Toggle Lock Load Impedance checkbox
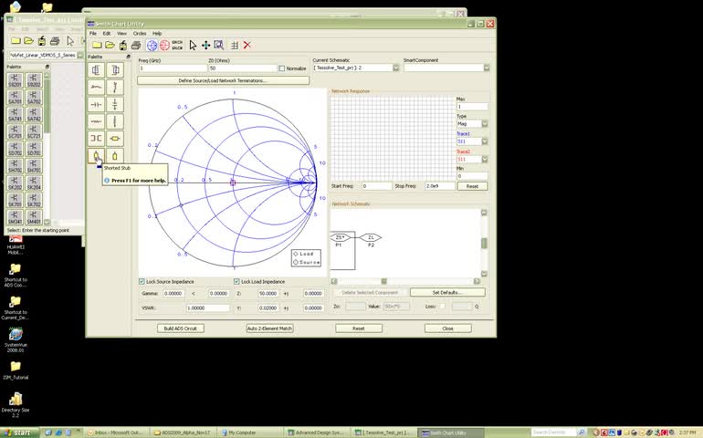The image size is (703, 438). 236,282
